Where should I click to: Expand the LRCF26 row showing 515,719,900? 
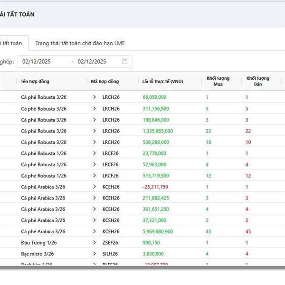point(95,176)
